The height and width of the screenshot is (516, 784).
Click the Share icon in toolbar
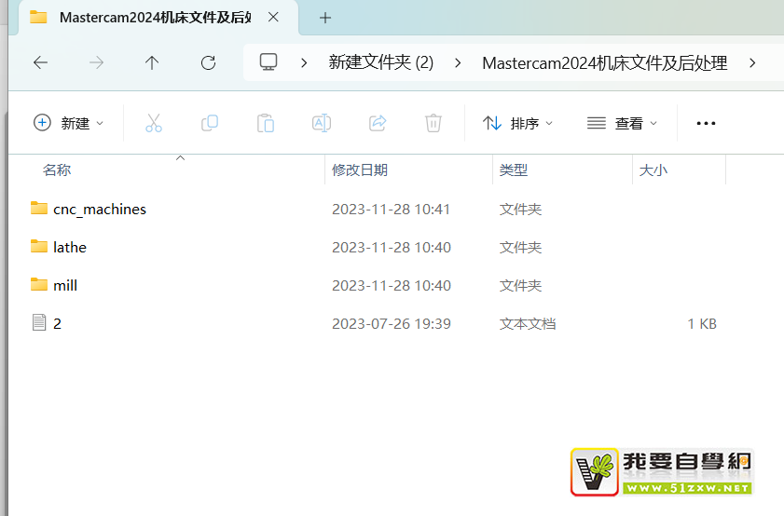378,123
